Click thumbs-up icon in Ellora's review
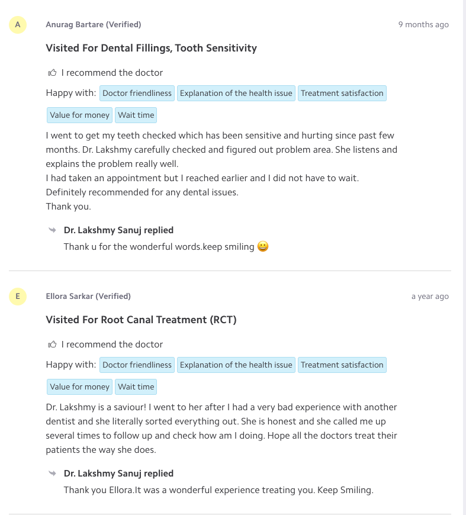 (53, 345)
